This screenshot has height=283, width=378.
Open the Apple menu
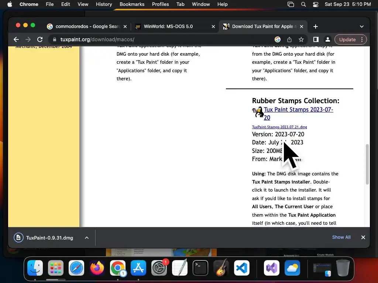(10, 4)
